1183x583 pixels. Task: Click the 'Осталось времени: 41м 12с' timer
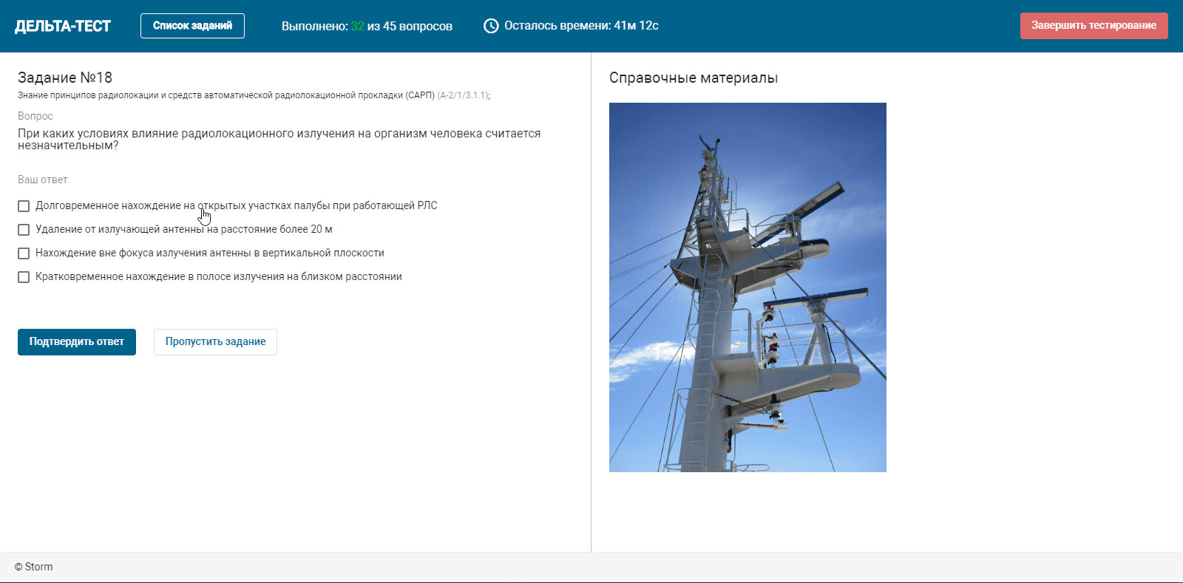[581, 26]
